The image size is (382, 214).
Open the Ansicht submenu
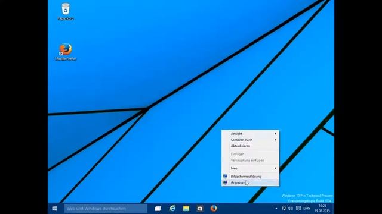pos(251,134)
